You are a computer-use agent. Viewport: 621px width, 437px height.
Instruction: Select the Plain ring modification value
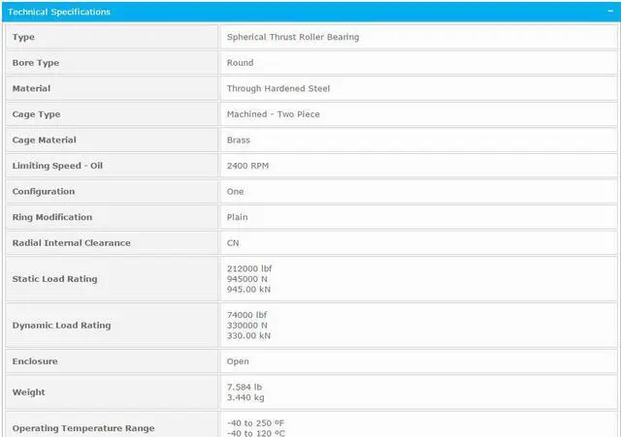[237, 217]
